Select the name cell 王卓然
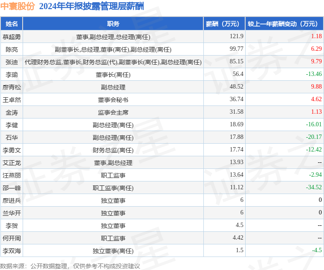 12,100
